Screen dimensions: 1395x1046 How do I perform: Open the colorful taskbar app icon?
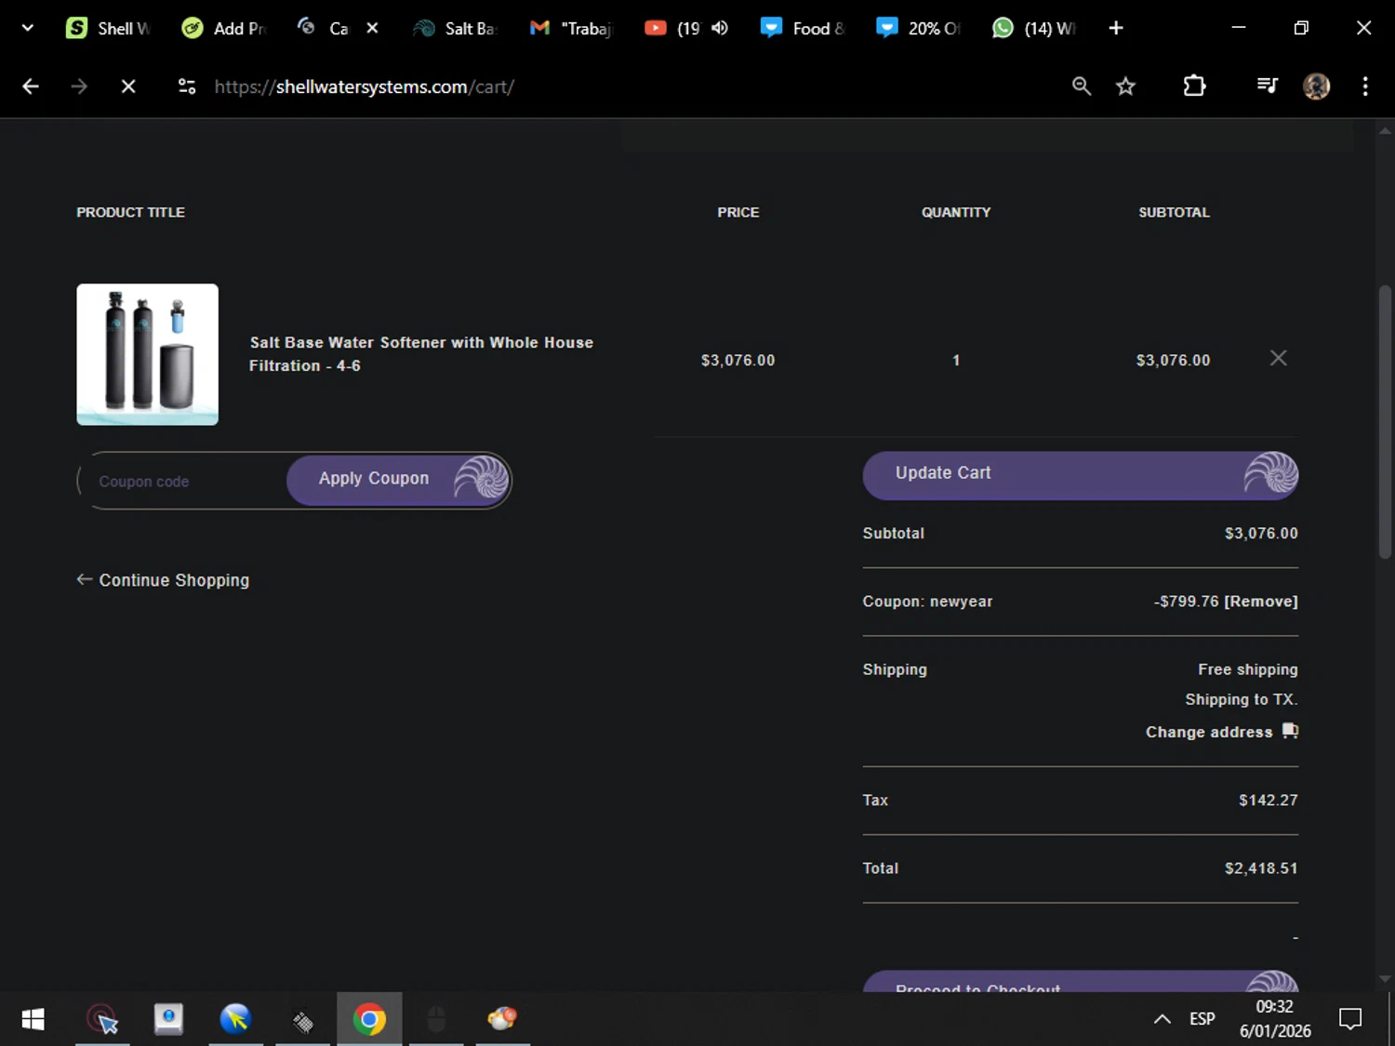(502, 1019)
